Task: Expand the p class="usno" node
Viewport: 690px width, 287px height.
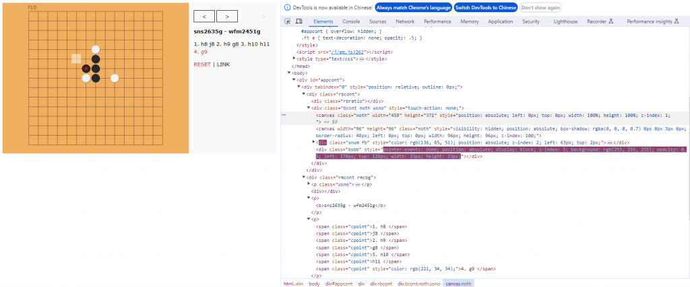Action: tap(309, 184)
